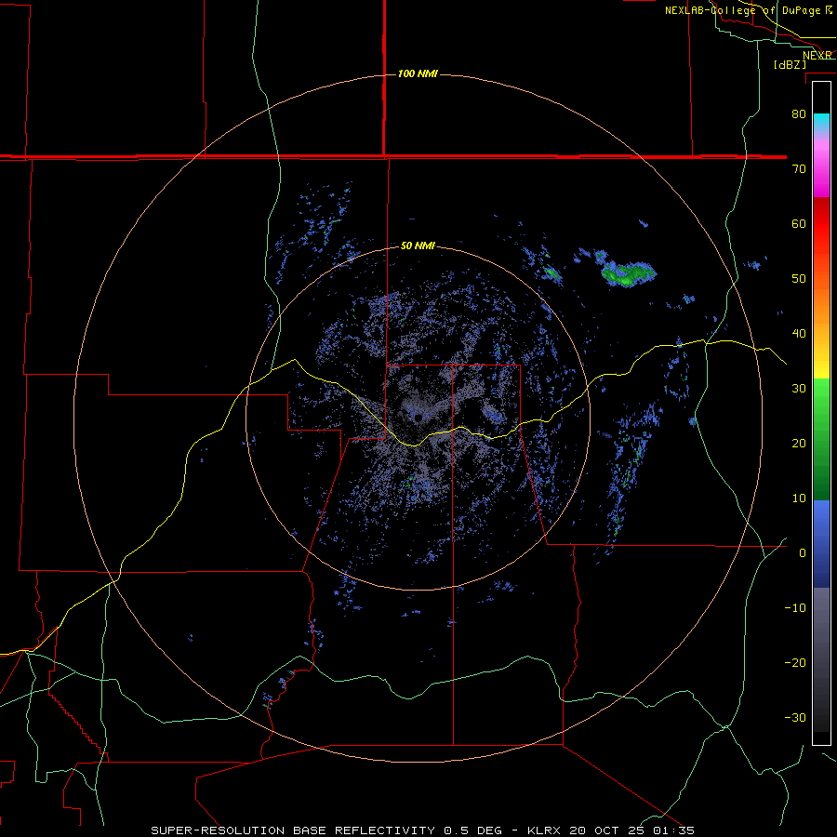This screenshot has width=837, height=837.
Task: Click the [dBZ] units label
Action: pos(790,65)
